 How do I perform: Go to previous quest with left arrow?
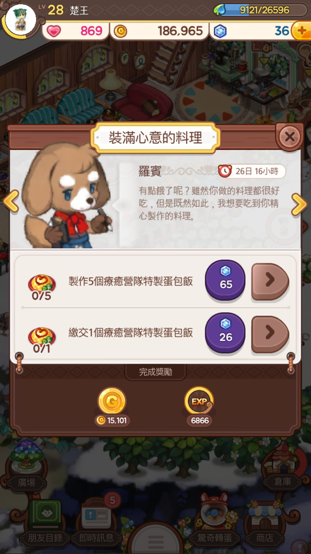click(11, 201)
